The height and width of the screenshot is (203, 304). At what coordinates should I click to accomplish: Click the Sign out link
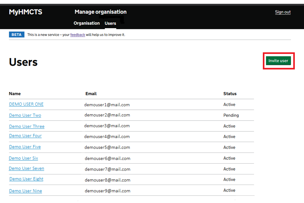tap(282, 12)
